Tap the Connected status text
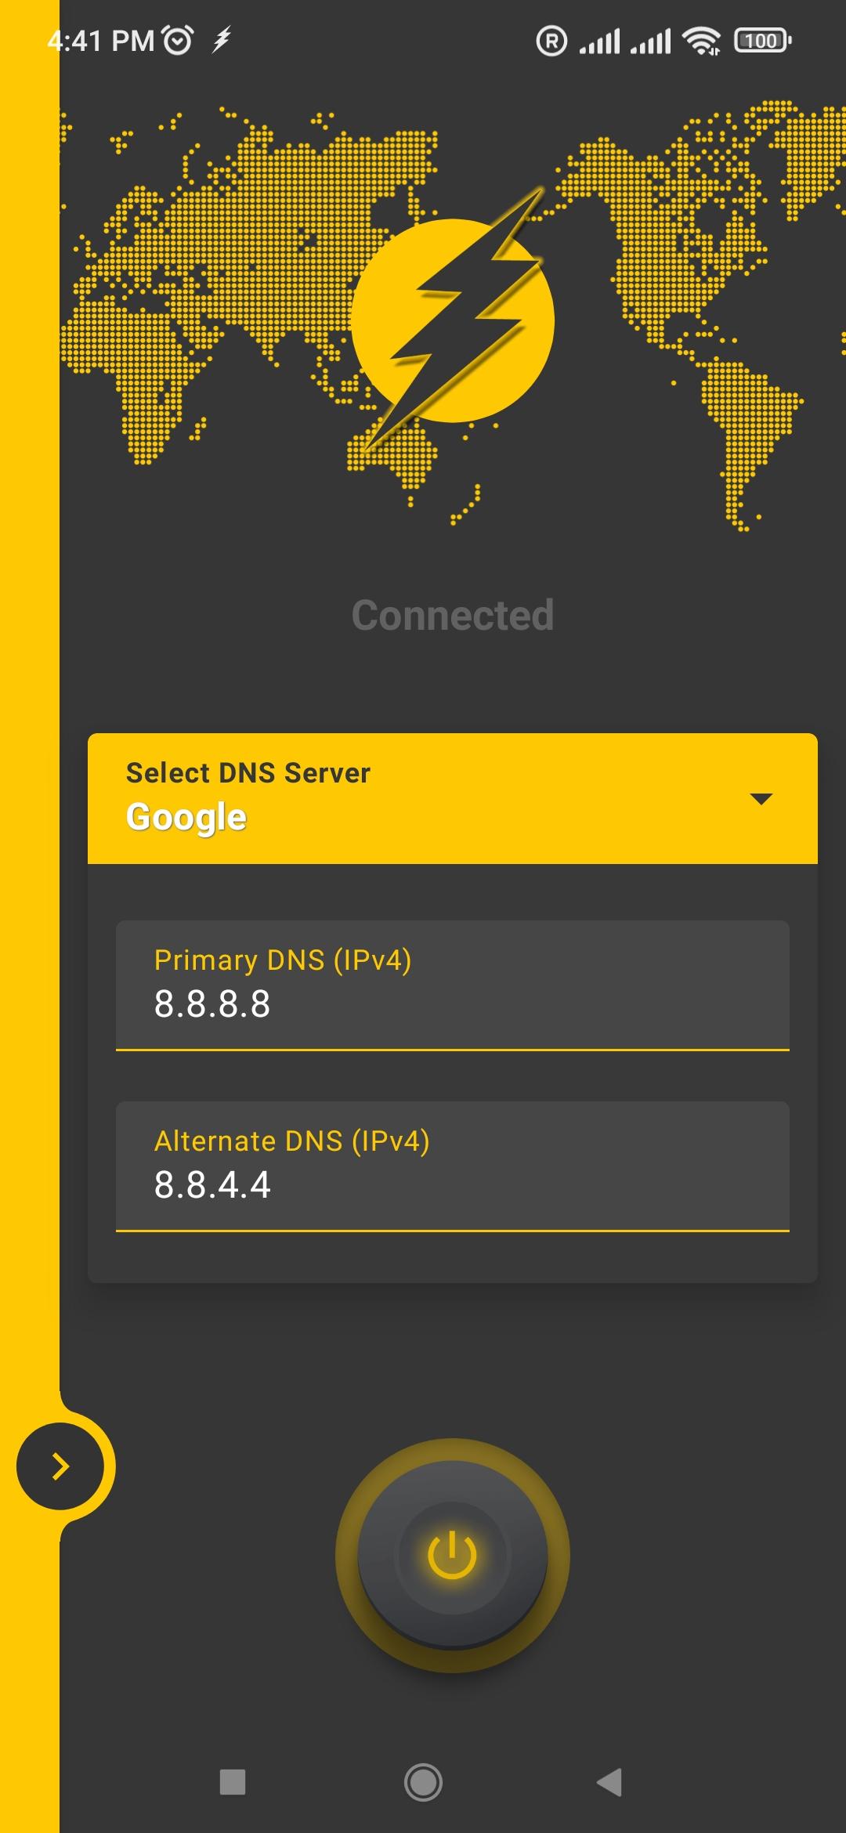Screen dimensions: 846x1833 (x=453, y=615)
